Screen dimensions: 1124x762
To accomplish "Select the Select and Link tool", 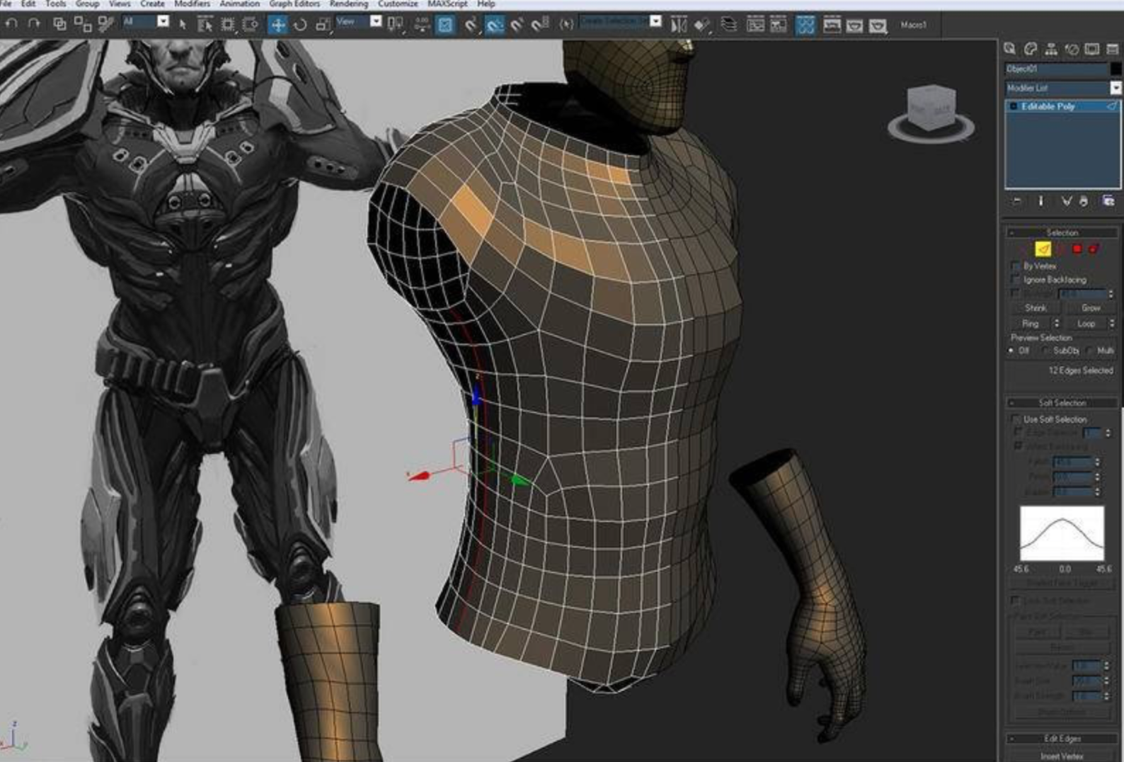I will coord(59,25).
